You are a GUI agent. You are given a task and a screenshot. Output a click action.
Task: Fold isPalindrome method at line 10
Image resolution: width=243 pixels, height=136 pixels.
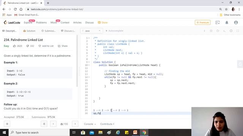pos(89,65)
